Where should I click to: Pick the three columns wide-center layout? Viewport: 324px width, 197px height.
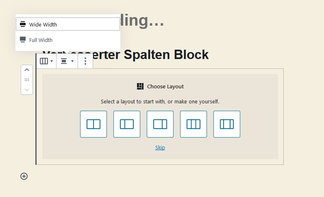[x=227, y=124]
